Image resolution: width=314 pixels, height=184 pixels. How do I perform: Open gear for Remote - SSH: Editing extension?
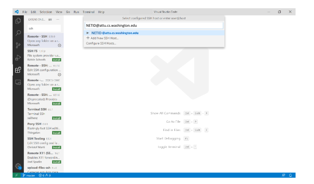(60, 74)
